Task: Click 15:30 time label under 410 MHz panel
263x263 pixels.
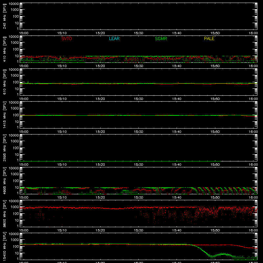Action: [138, 66]
